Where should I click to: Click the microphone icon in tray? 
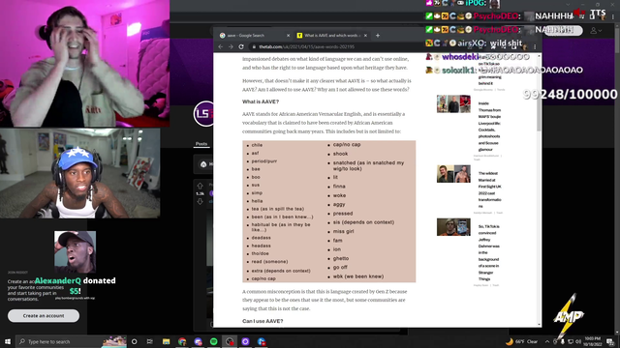563,341
